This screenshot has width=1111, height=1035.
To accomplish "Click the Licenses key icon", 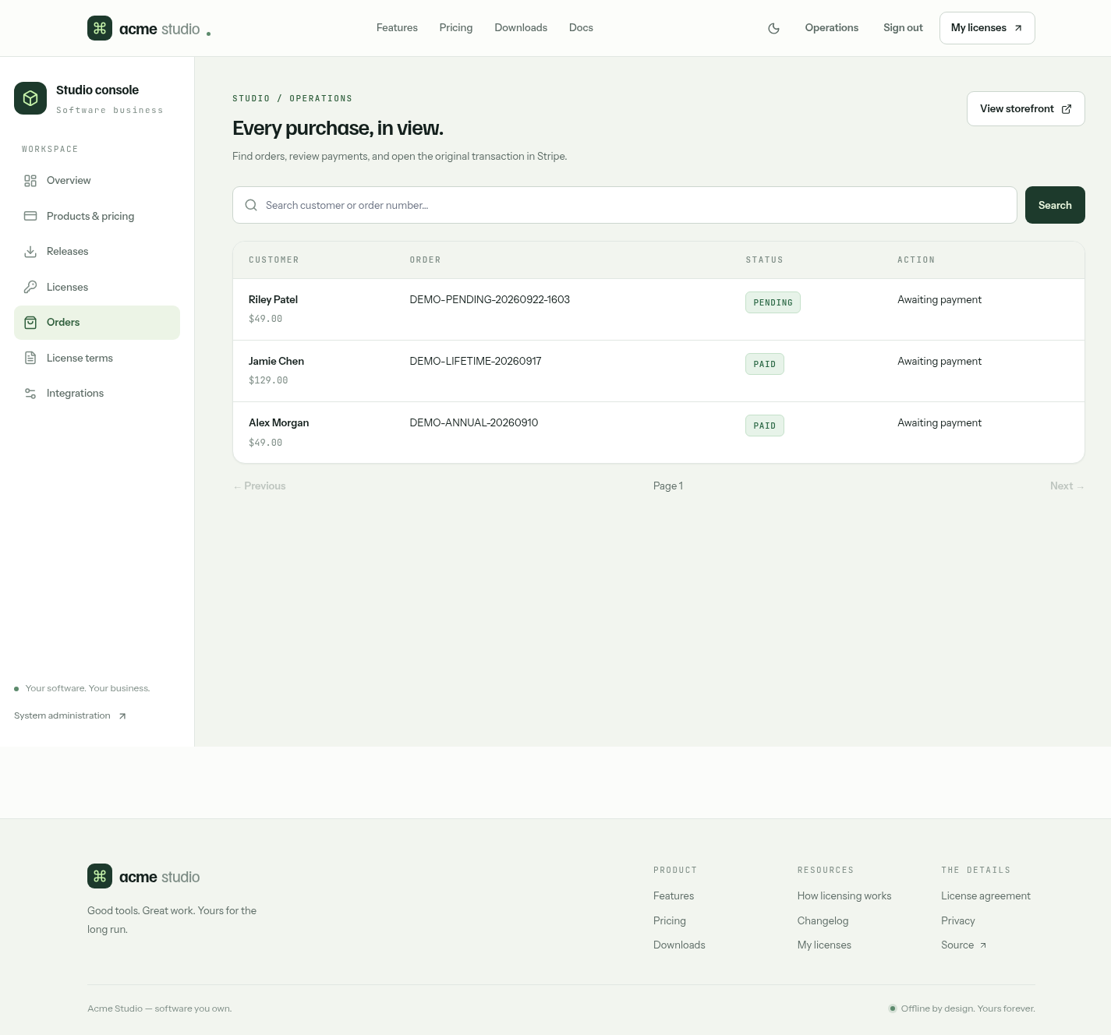I will (30, 287).
